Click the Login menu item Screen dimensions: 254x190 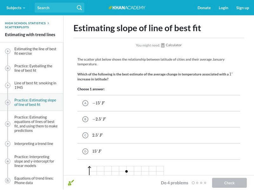point(223,8)
